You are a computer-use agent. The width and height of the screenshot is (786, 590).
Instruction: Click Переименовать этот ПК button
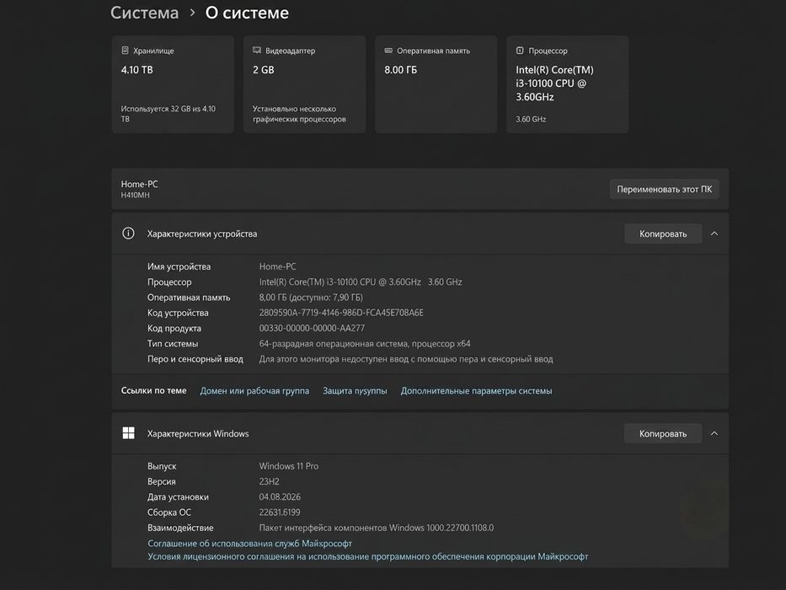pos(664,189)
